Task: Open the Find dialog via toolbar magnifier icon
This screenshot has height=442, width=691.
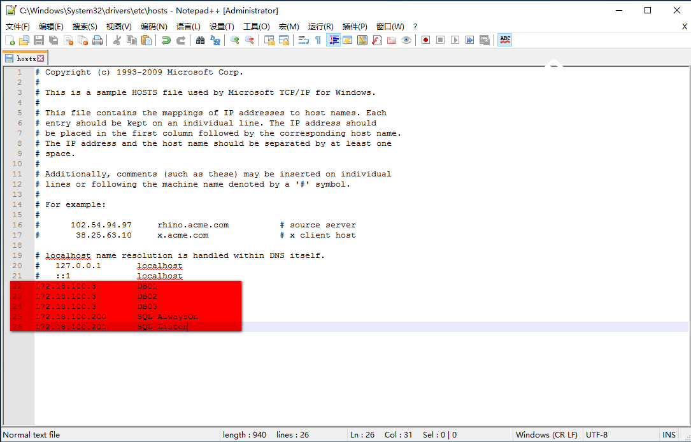Action: (x=200, y=39)
